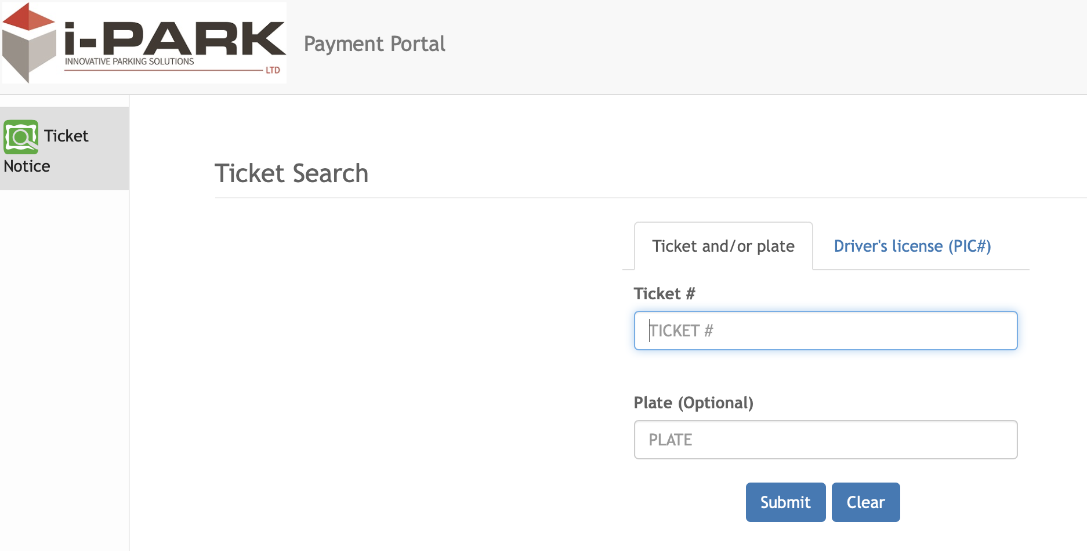Click into the Plate text field

825,440
